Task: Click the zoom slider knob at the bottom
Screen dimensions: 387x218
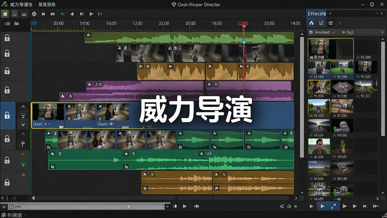Action: 129,207
